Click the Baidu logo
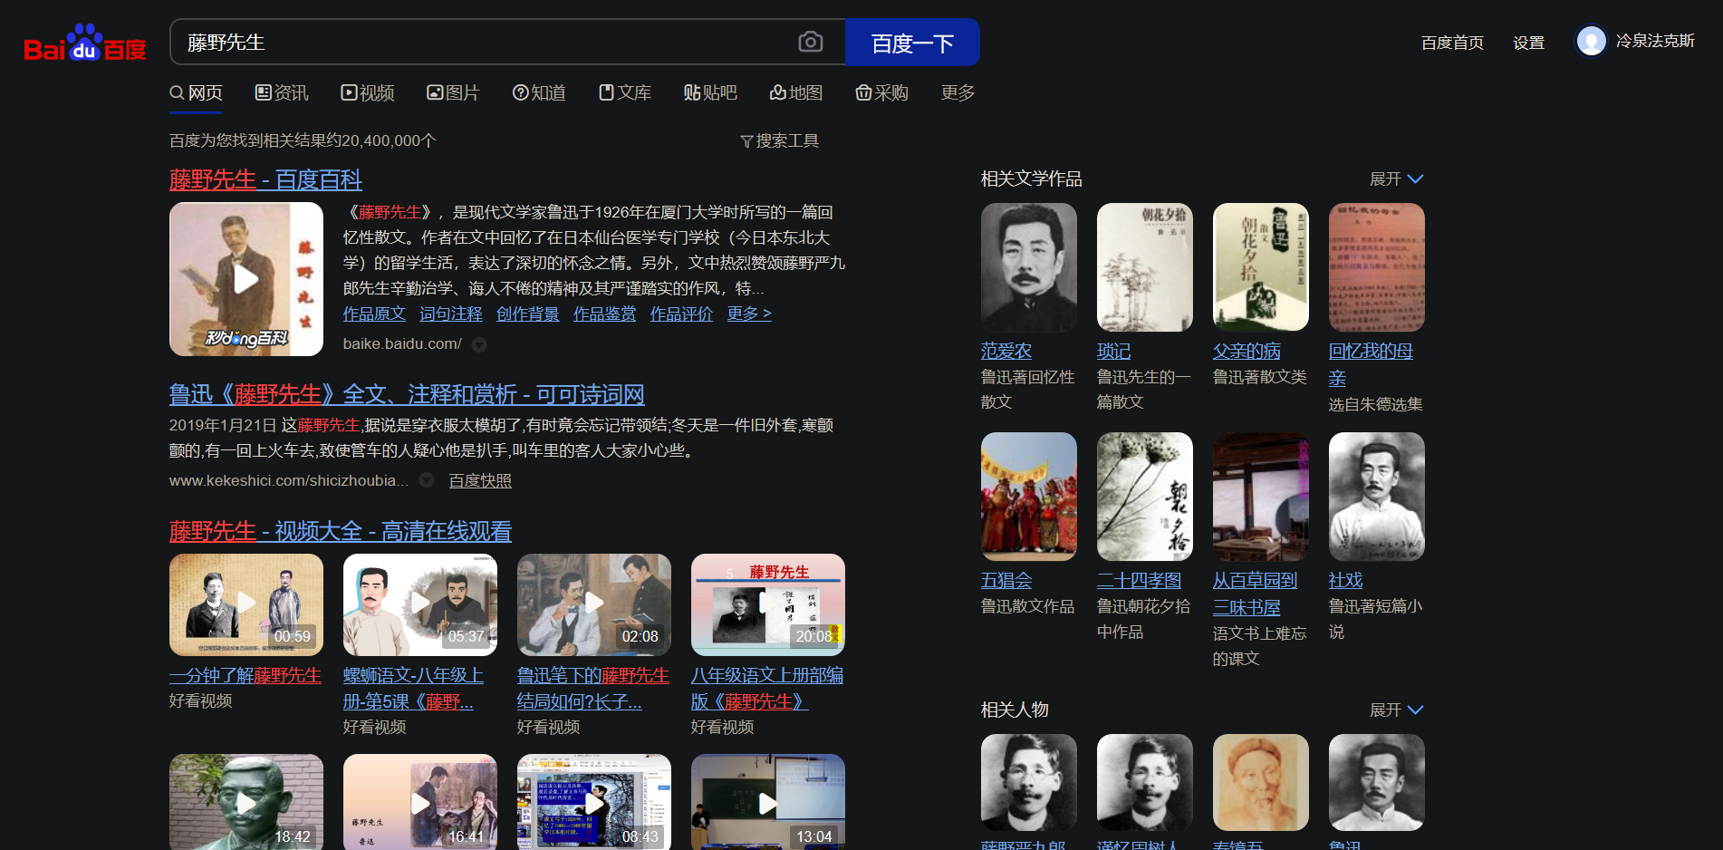 click(85, 43)
